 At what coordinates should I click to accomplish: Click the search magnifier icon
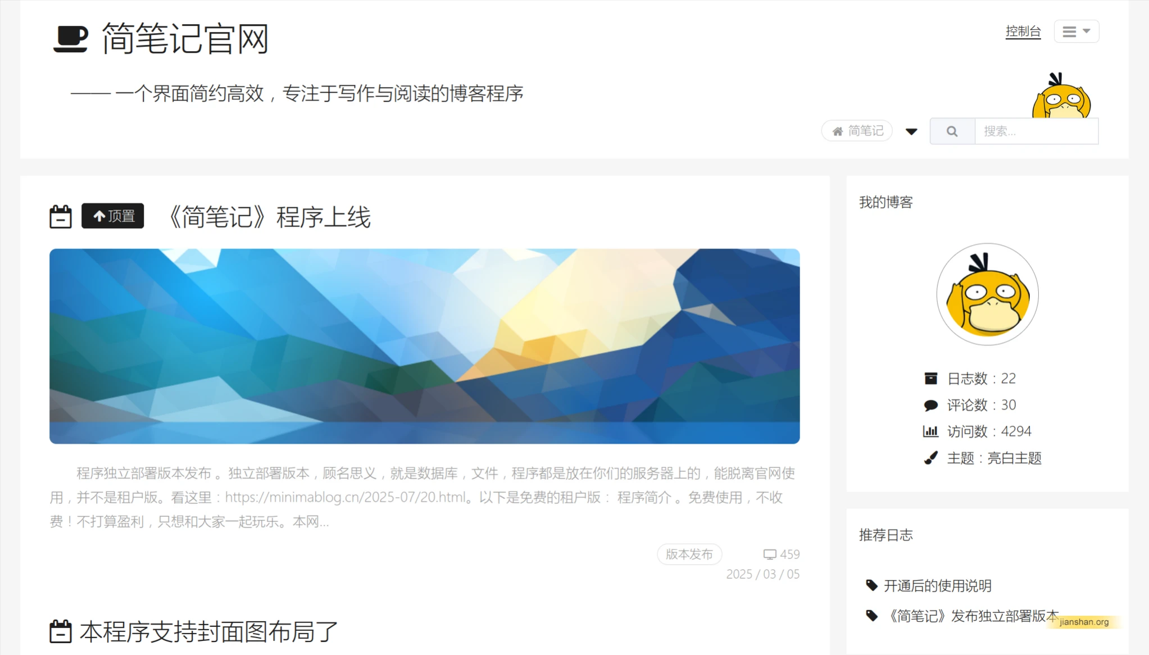[x=952, y=131]
